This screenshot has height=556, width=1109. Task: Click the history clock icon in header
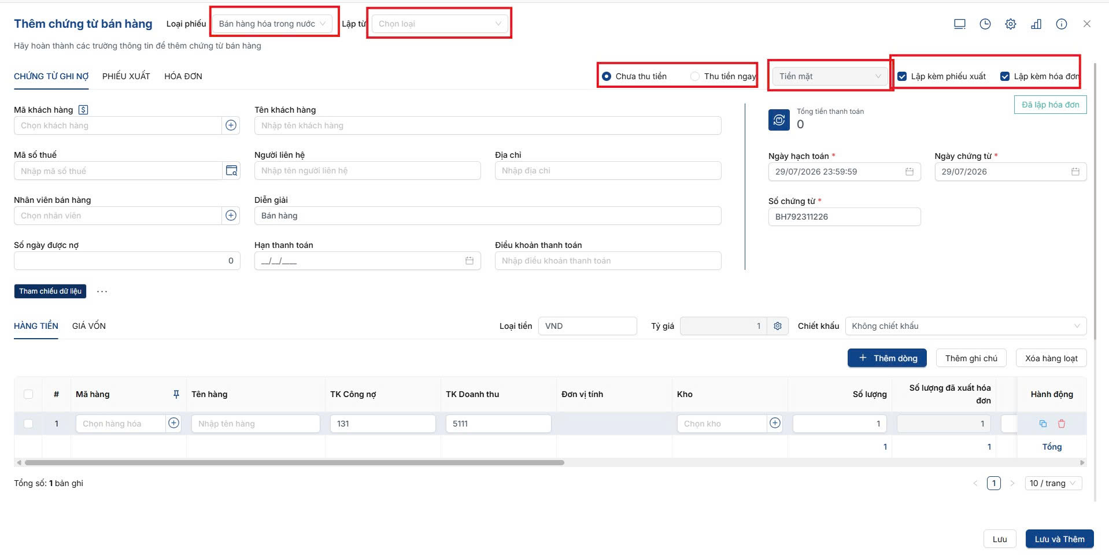985,24
